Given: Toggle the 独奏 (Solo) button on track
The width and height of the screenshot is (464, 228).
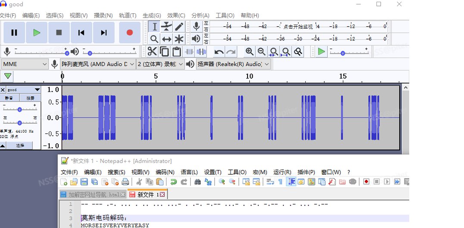Looking at the screenshot, I should tap(30, 98).
